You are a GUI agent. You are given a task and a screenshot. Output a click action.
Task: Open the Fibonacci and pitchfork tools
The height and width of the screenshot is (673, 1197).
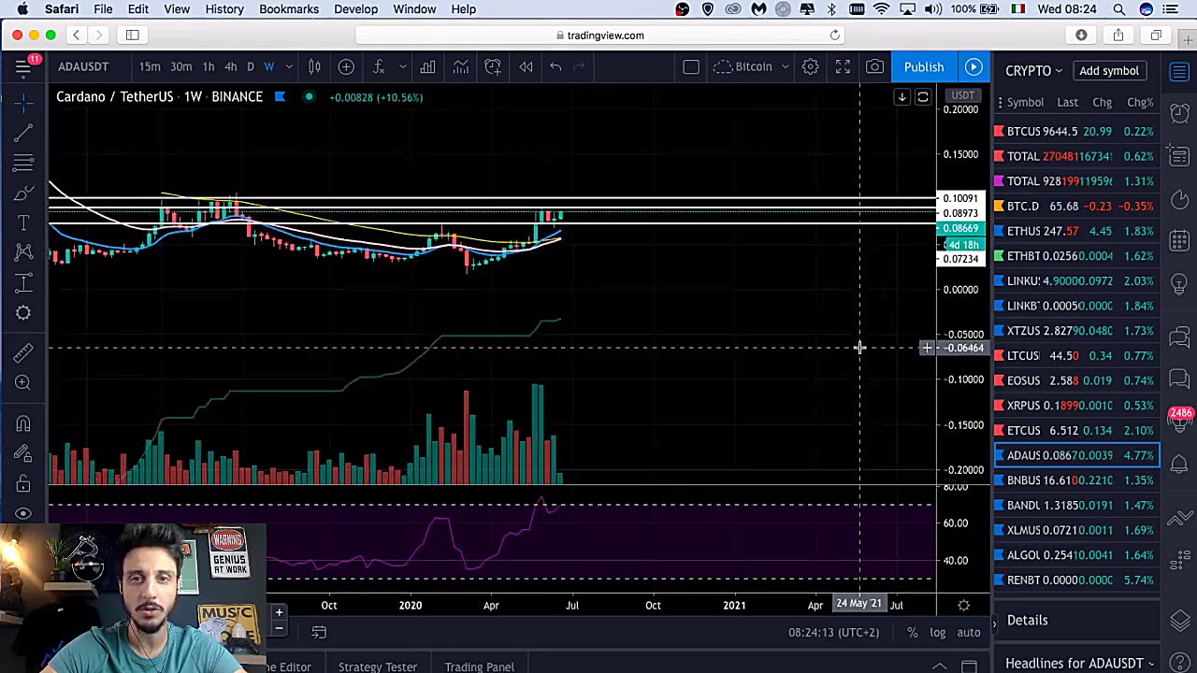pos(23,163)
